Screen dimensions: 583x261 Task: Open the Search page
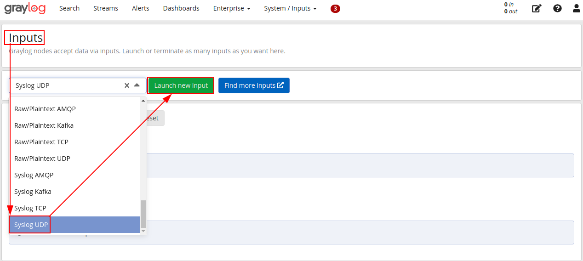point(69,8)
